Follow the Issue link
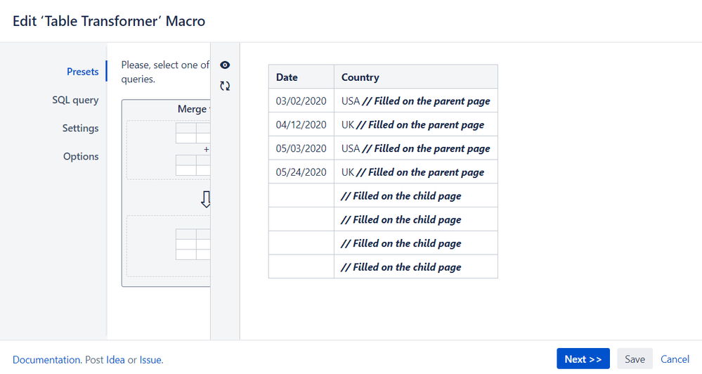Image resolution: width=702 pixels, height=374 pixels. point(150,360)
